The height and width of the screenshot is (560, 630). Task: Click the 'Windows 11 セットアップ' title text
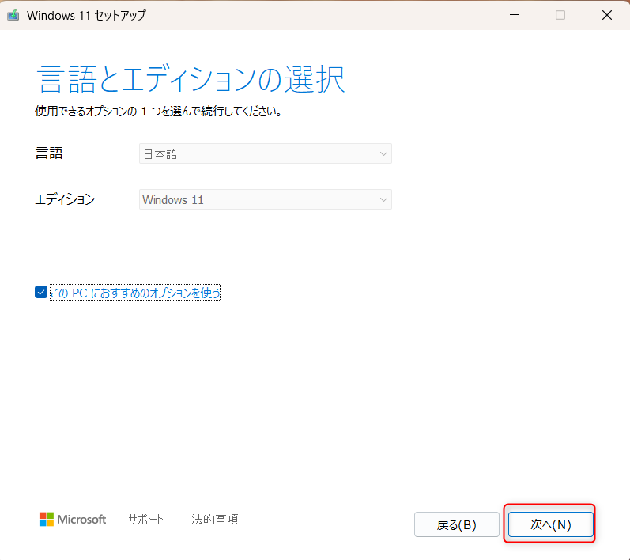click(86, 15)
